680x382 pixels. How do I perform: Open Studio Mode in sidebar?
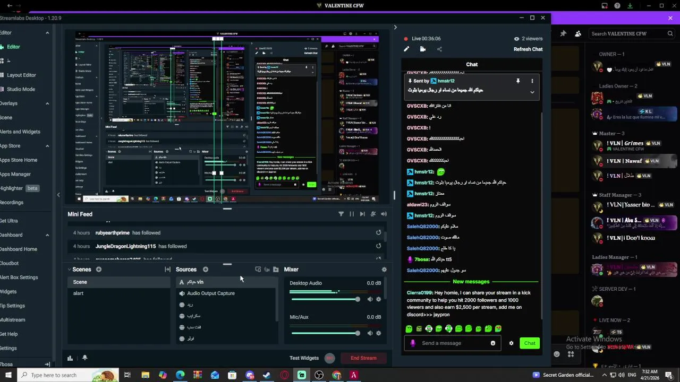point(21,89)
